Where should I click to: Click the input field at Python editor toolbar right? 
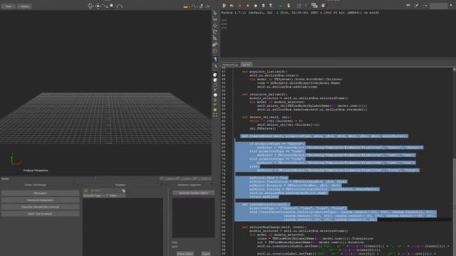pyautogui.click(x=438, y=6)
